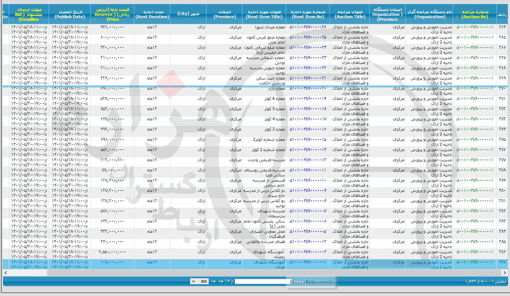Open Rent Item No link in row ۳۶۷
The width and height of the screenshot is (510, 296).
308,58
